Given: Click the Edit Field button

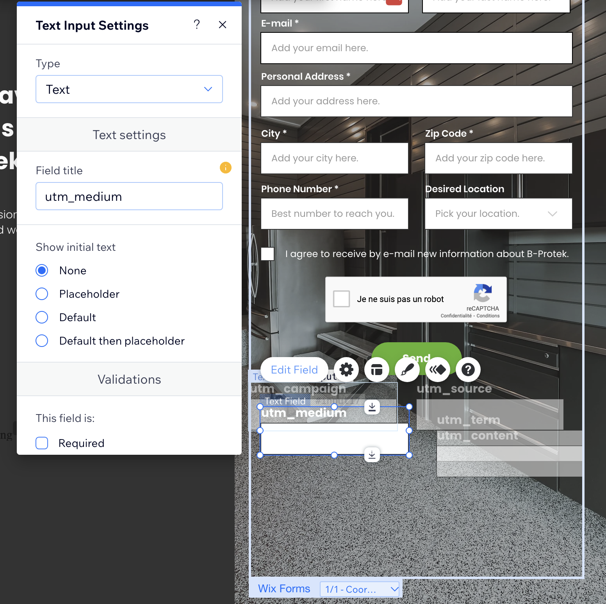Looking at the screenshot, I should tap(294, 370).
